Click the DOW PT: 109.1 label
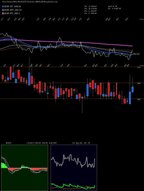This screenshot has width=144, height=191. pos(12,13)
